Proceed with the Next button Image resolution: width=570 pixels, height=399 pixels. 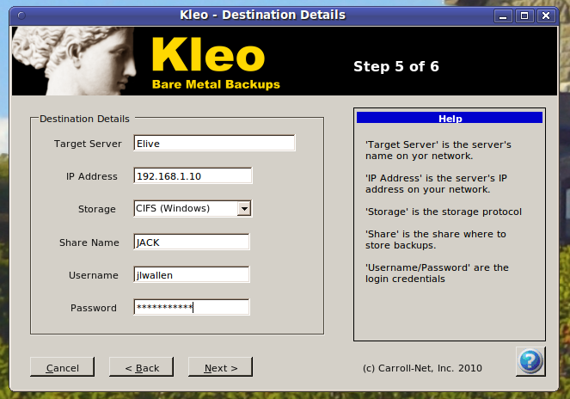tap(220, 367)
